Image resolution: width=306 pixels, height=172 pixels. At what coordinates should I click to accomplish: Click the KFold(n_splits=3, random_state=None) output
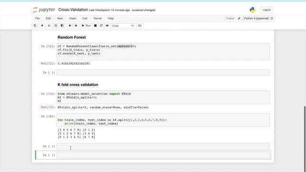click(x=103, y=107)
